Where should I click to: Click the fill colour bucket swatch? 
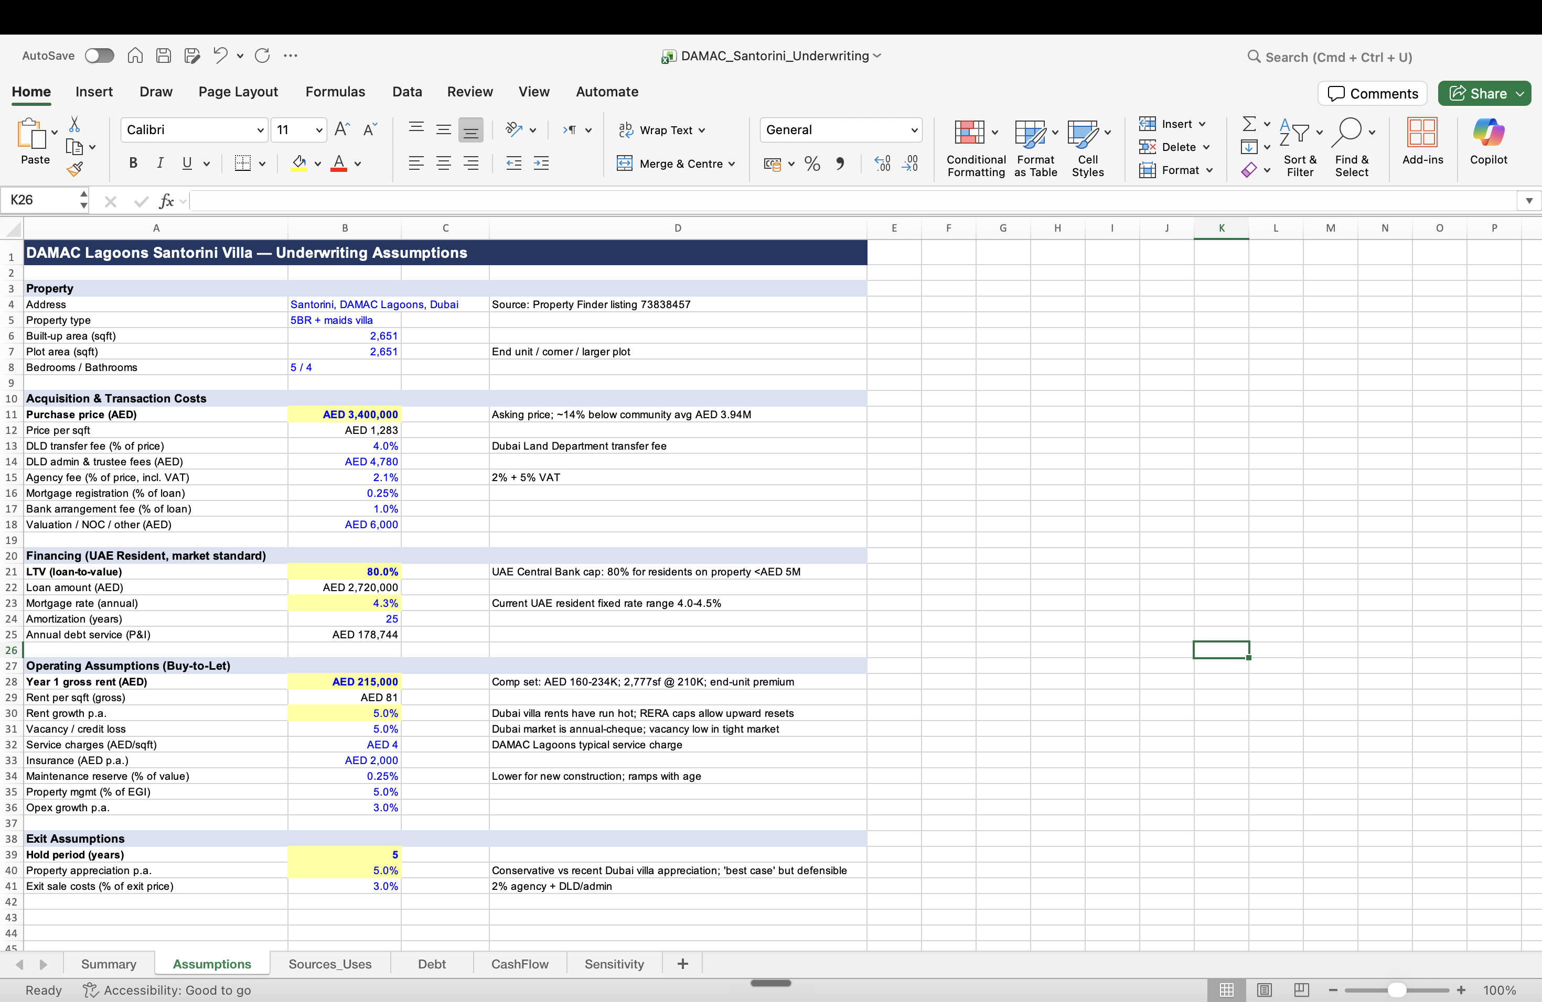click(x=298, y=163)
